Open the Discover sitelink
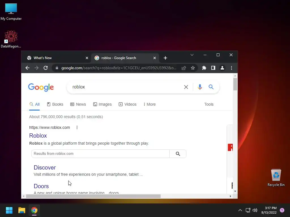This screenshot has width=290, height=217. tap(44, 168)
